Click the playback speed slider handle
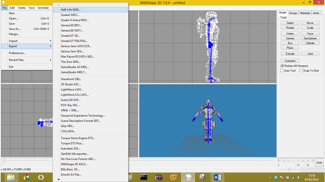Image resolution: width=325 pixels, height=182 pixels. point(289,169)
